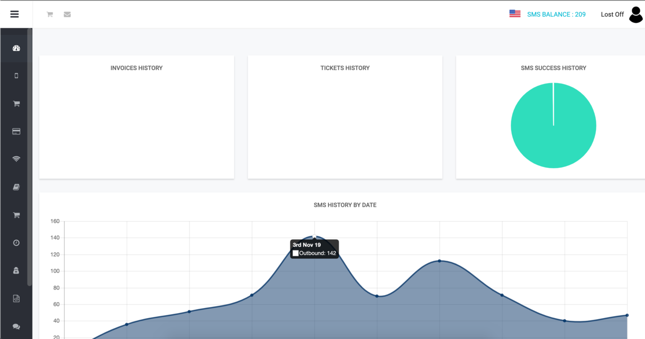
Task: Click the 160 y-axis label
Action: 55,221
